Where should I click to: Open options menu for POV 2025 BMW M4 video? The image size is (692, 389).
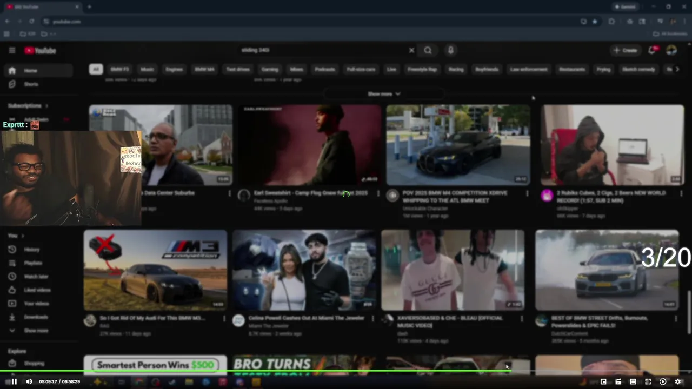coord(527,193)
